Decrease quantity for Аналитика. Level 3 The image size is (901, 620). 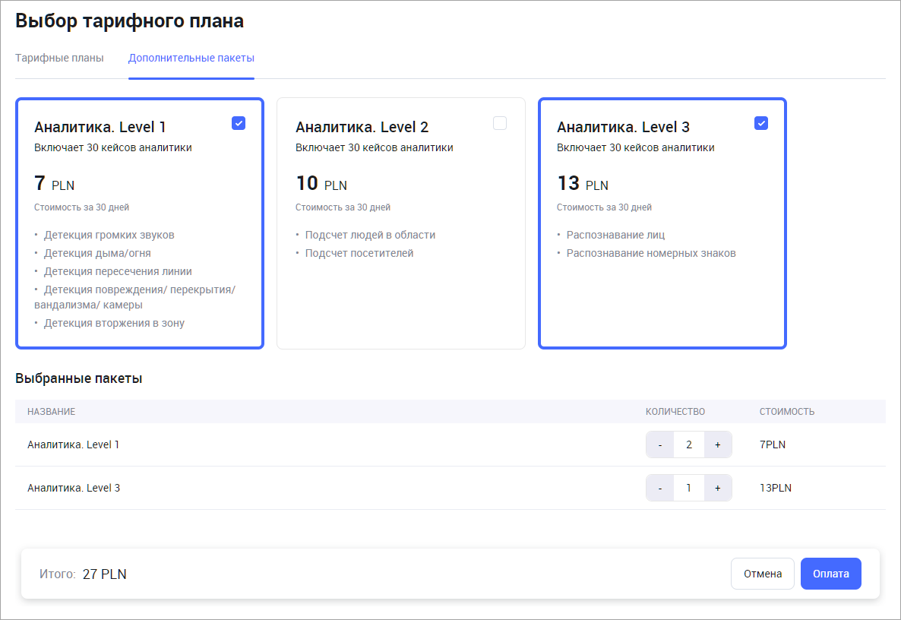659,488
